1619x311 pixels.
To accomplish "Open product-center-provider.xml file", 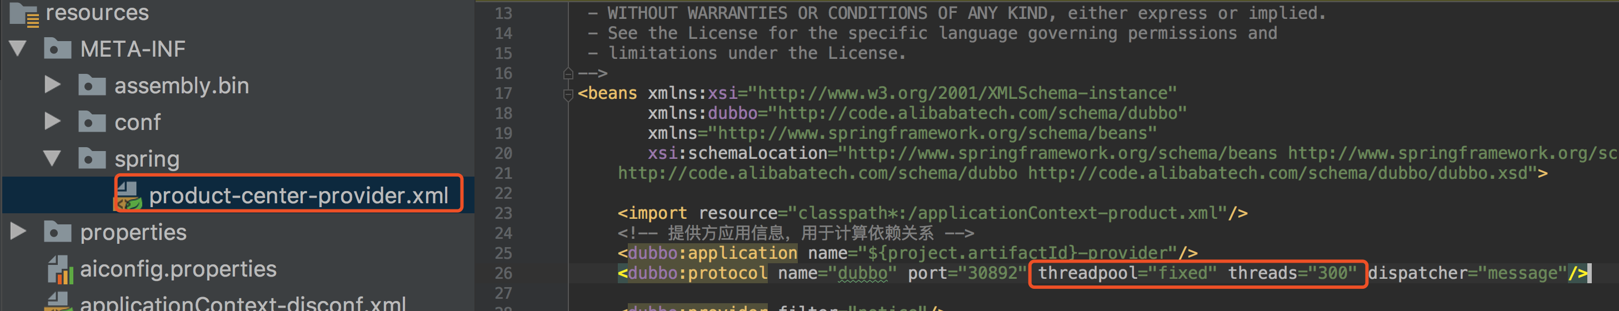I will pos(298,195).
